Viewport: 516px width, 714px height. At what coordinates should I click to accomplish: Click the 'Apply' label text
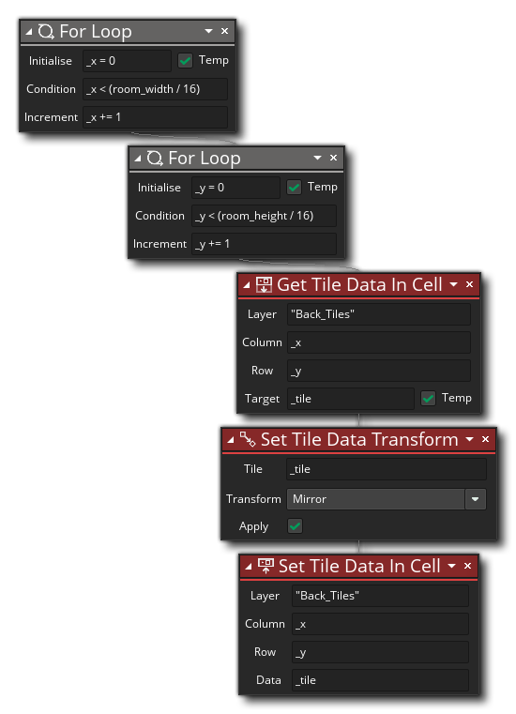[253, 527]
